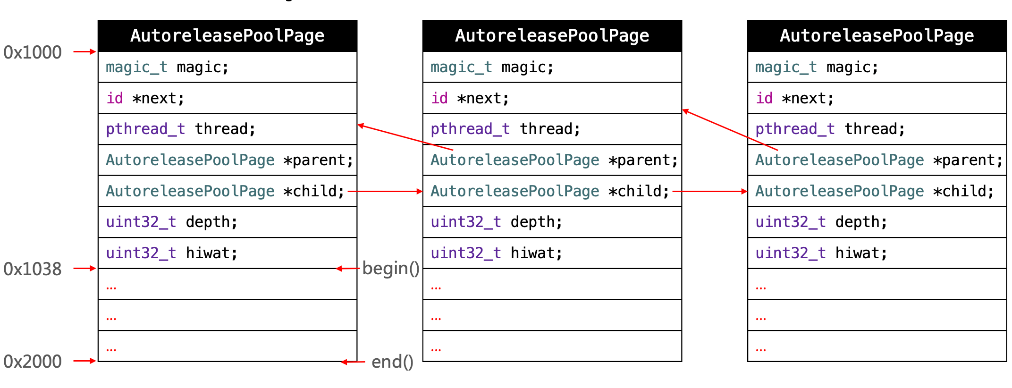Click the end() label
Viewport: 1012px width, 388px height.
392,362
